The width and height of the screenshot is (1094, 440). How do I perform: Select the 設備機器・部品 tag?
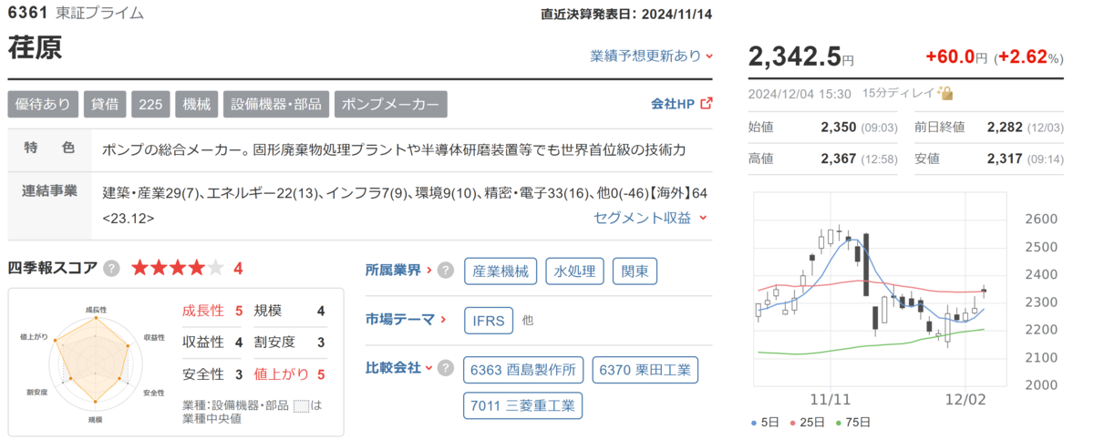coord(275,104)
